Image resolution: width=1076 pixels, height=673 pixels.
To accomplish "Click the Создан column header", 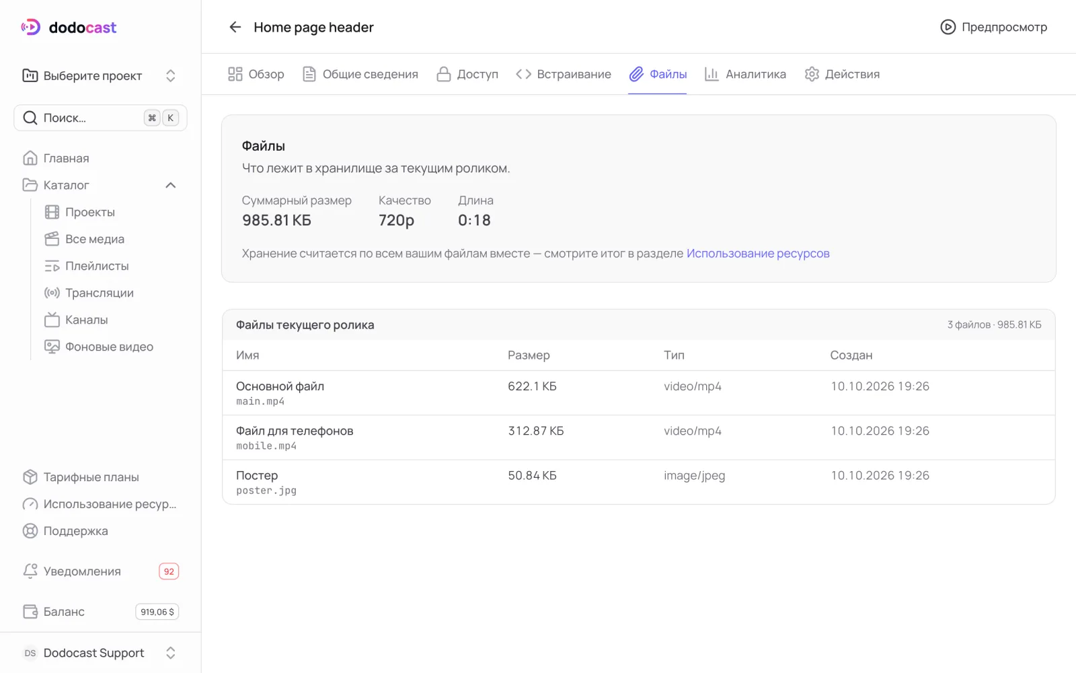I will [x=851, y=355].
